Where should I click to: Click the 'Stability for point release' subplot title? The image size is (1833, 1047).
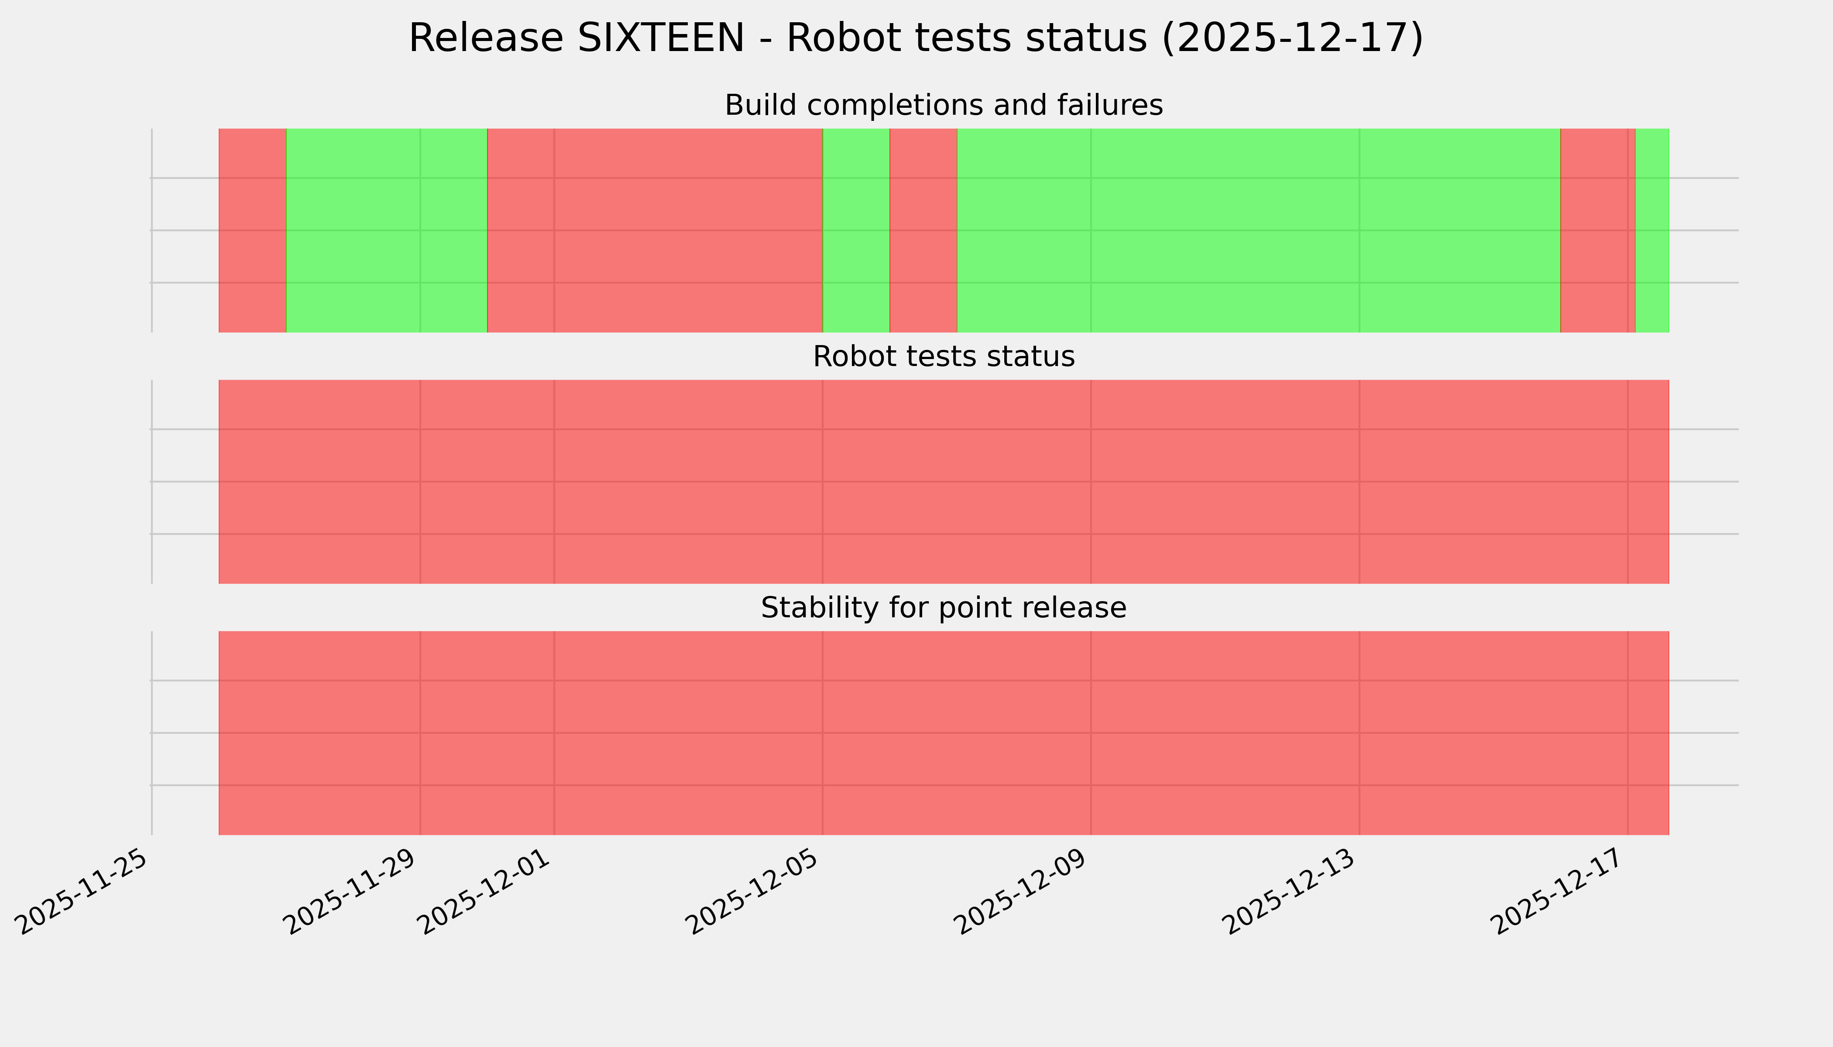943,609
